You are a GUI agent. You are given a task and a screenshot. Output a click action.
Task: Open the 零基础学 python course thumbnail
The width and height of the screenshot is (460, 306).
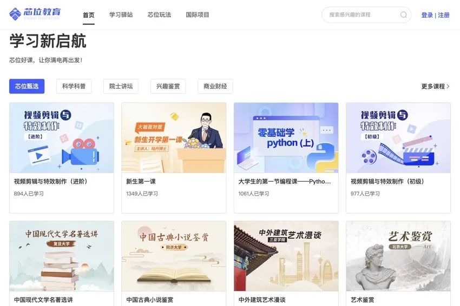(286, 138)
